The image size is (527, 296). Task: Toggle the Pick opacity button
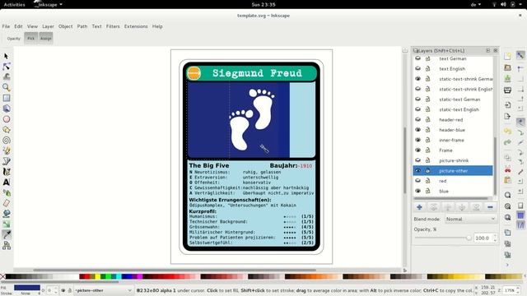31,39
